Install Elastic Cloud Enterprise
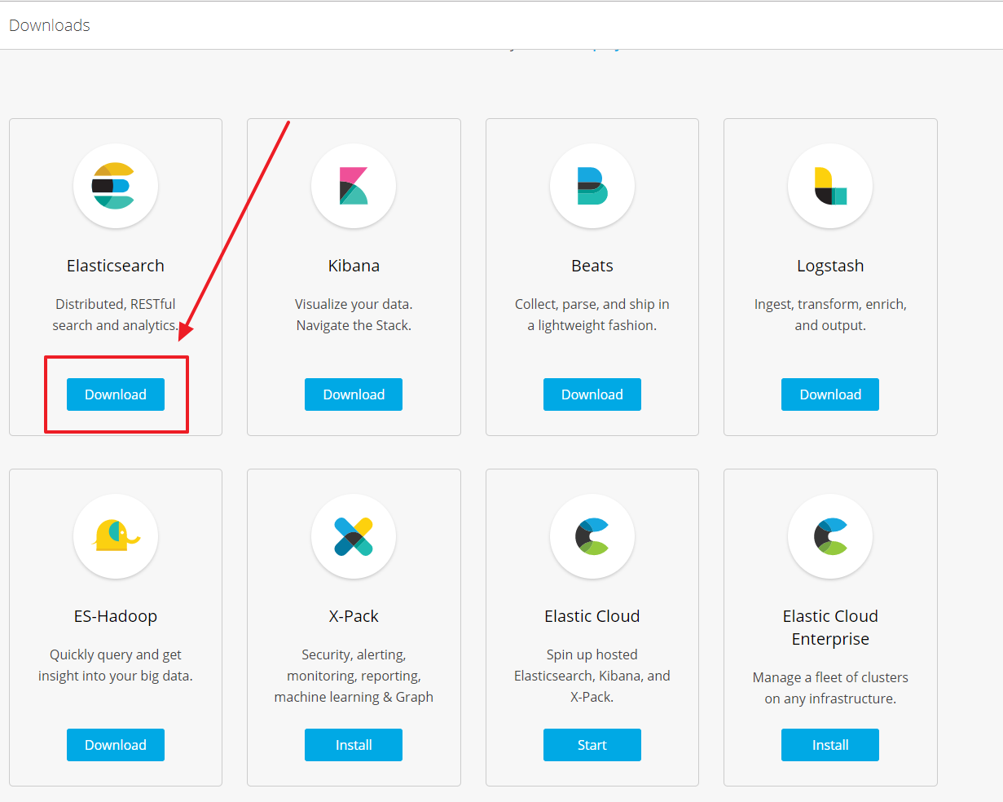The width and height of the screenshot is (1003, 802). click(x=830, y=745)
